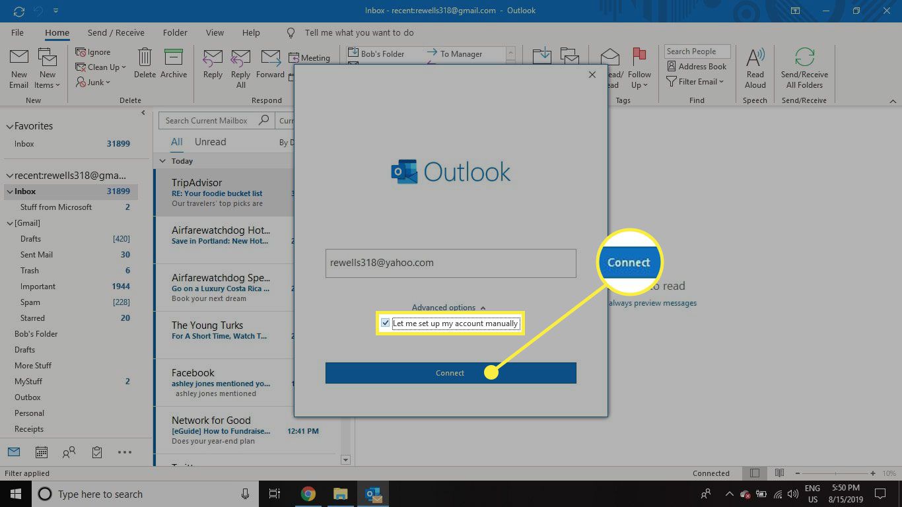Open the Junk dropdown
902x507 pixels.
point(92,83)
